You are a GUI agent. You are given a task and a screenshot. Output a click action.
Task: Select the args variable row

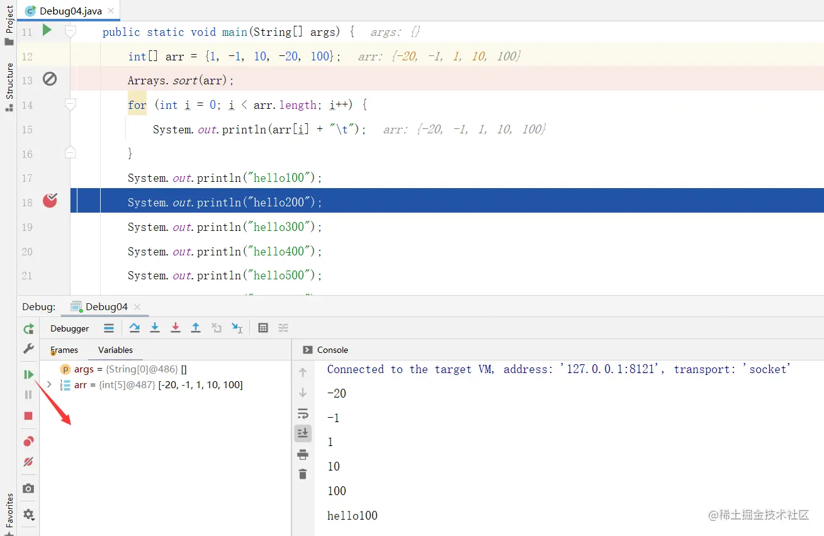165,369
